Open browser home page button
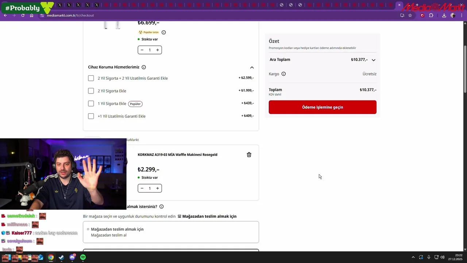 click(32, 15)
